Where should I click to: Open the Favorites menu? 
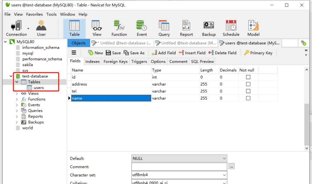click(x=35, y=14)
